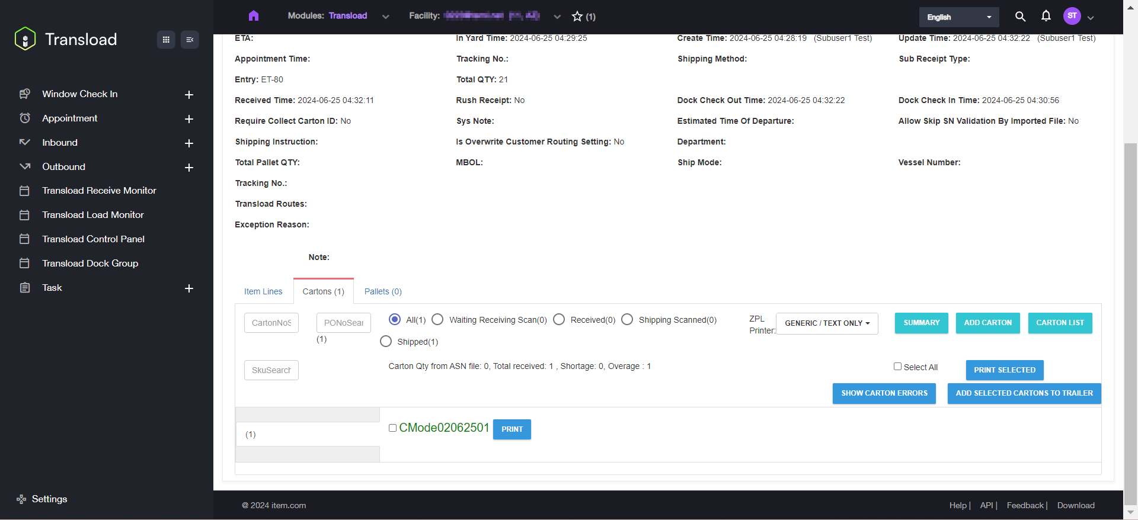Screen dimensions: 1138x520
Task: Click the ADD CARTON button
Action: point(987,323)
